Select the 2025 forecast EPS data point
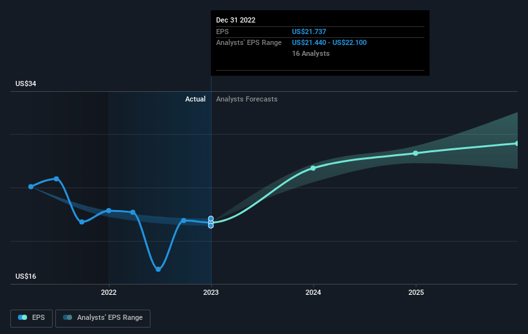 [x=415, y=153]
